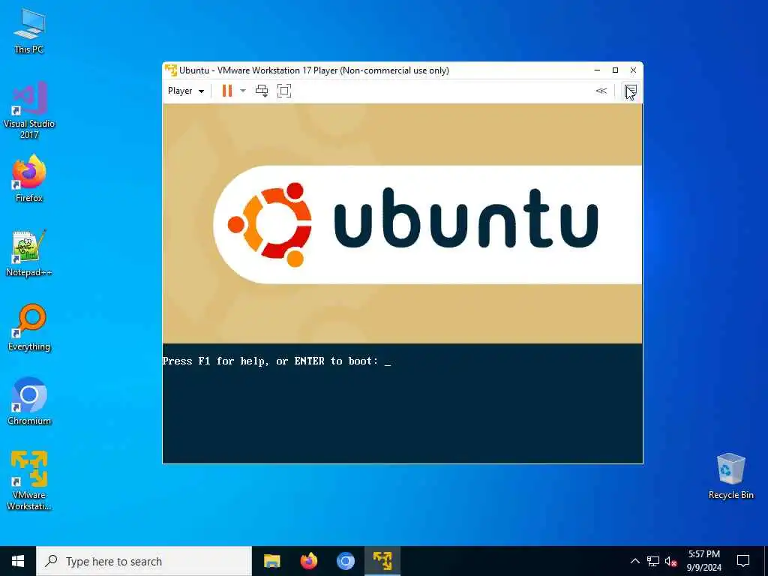
Task: Minimize the VMware Player window
Action: [597, 70]
